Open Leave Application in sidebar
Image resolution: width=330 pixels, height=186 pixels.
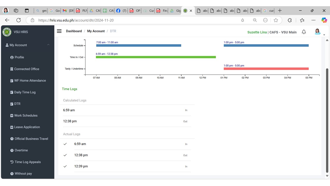[27, 127]
